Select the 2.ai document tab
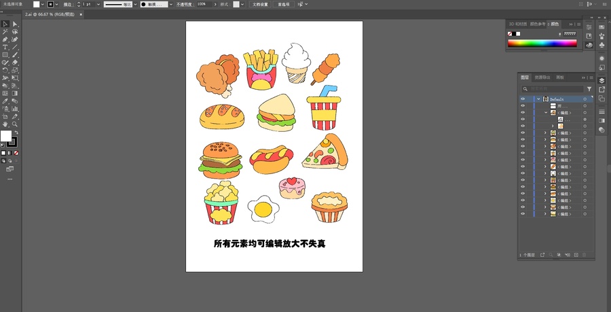This screenshot has width=611, height=312. click(50, 14)
